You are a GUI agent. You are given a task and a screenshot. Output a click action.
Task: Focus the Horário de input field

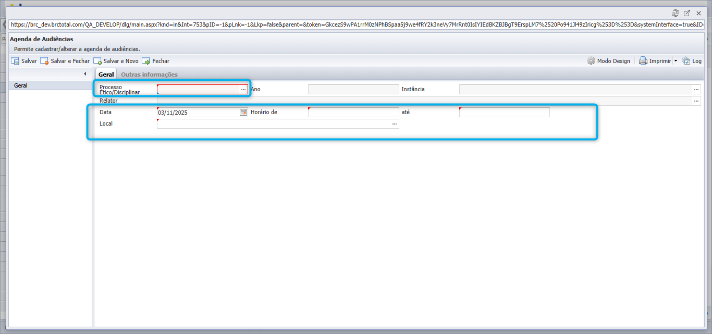tap(353, 113)
